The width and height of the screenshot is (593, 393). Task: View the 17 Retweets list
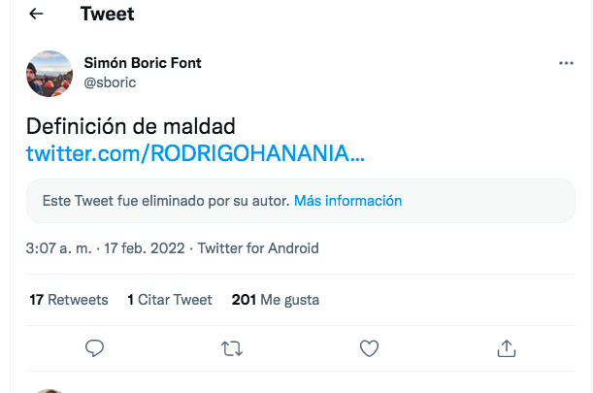click(x=69, y=300)
